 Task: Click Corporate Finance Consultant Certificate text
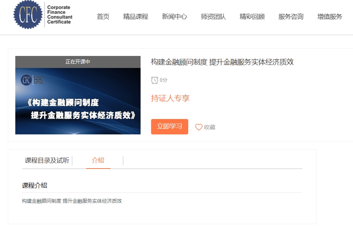tap(60, 15)
